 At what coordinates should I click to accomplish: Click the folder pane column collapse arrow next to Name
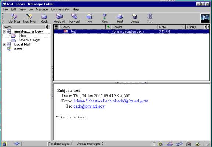click(46, 27)
